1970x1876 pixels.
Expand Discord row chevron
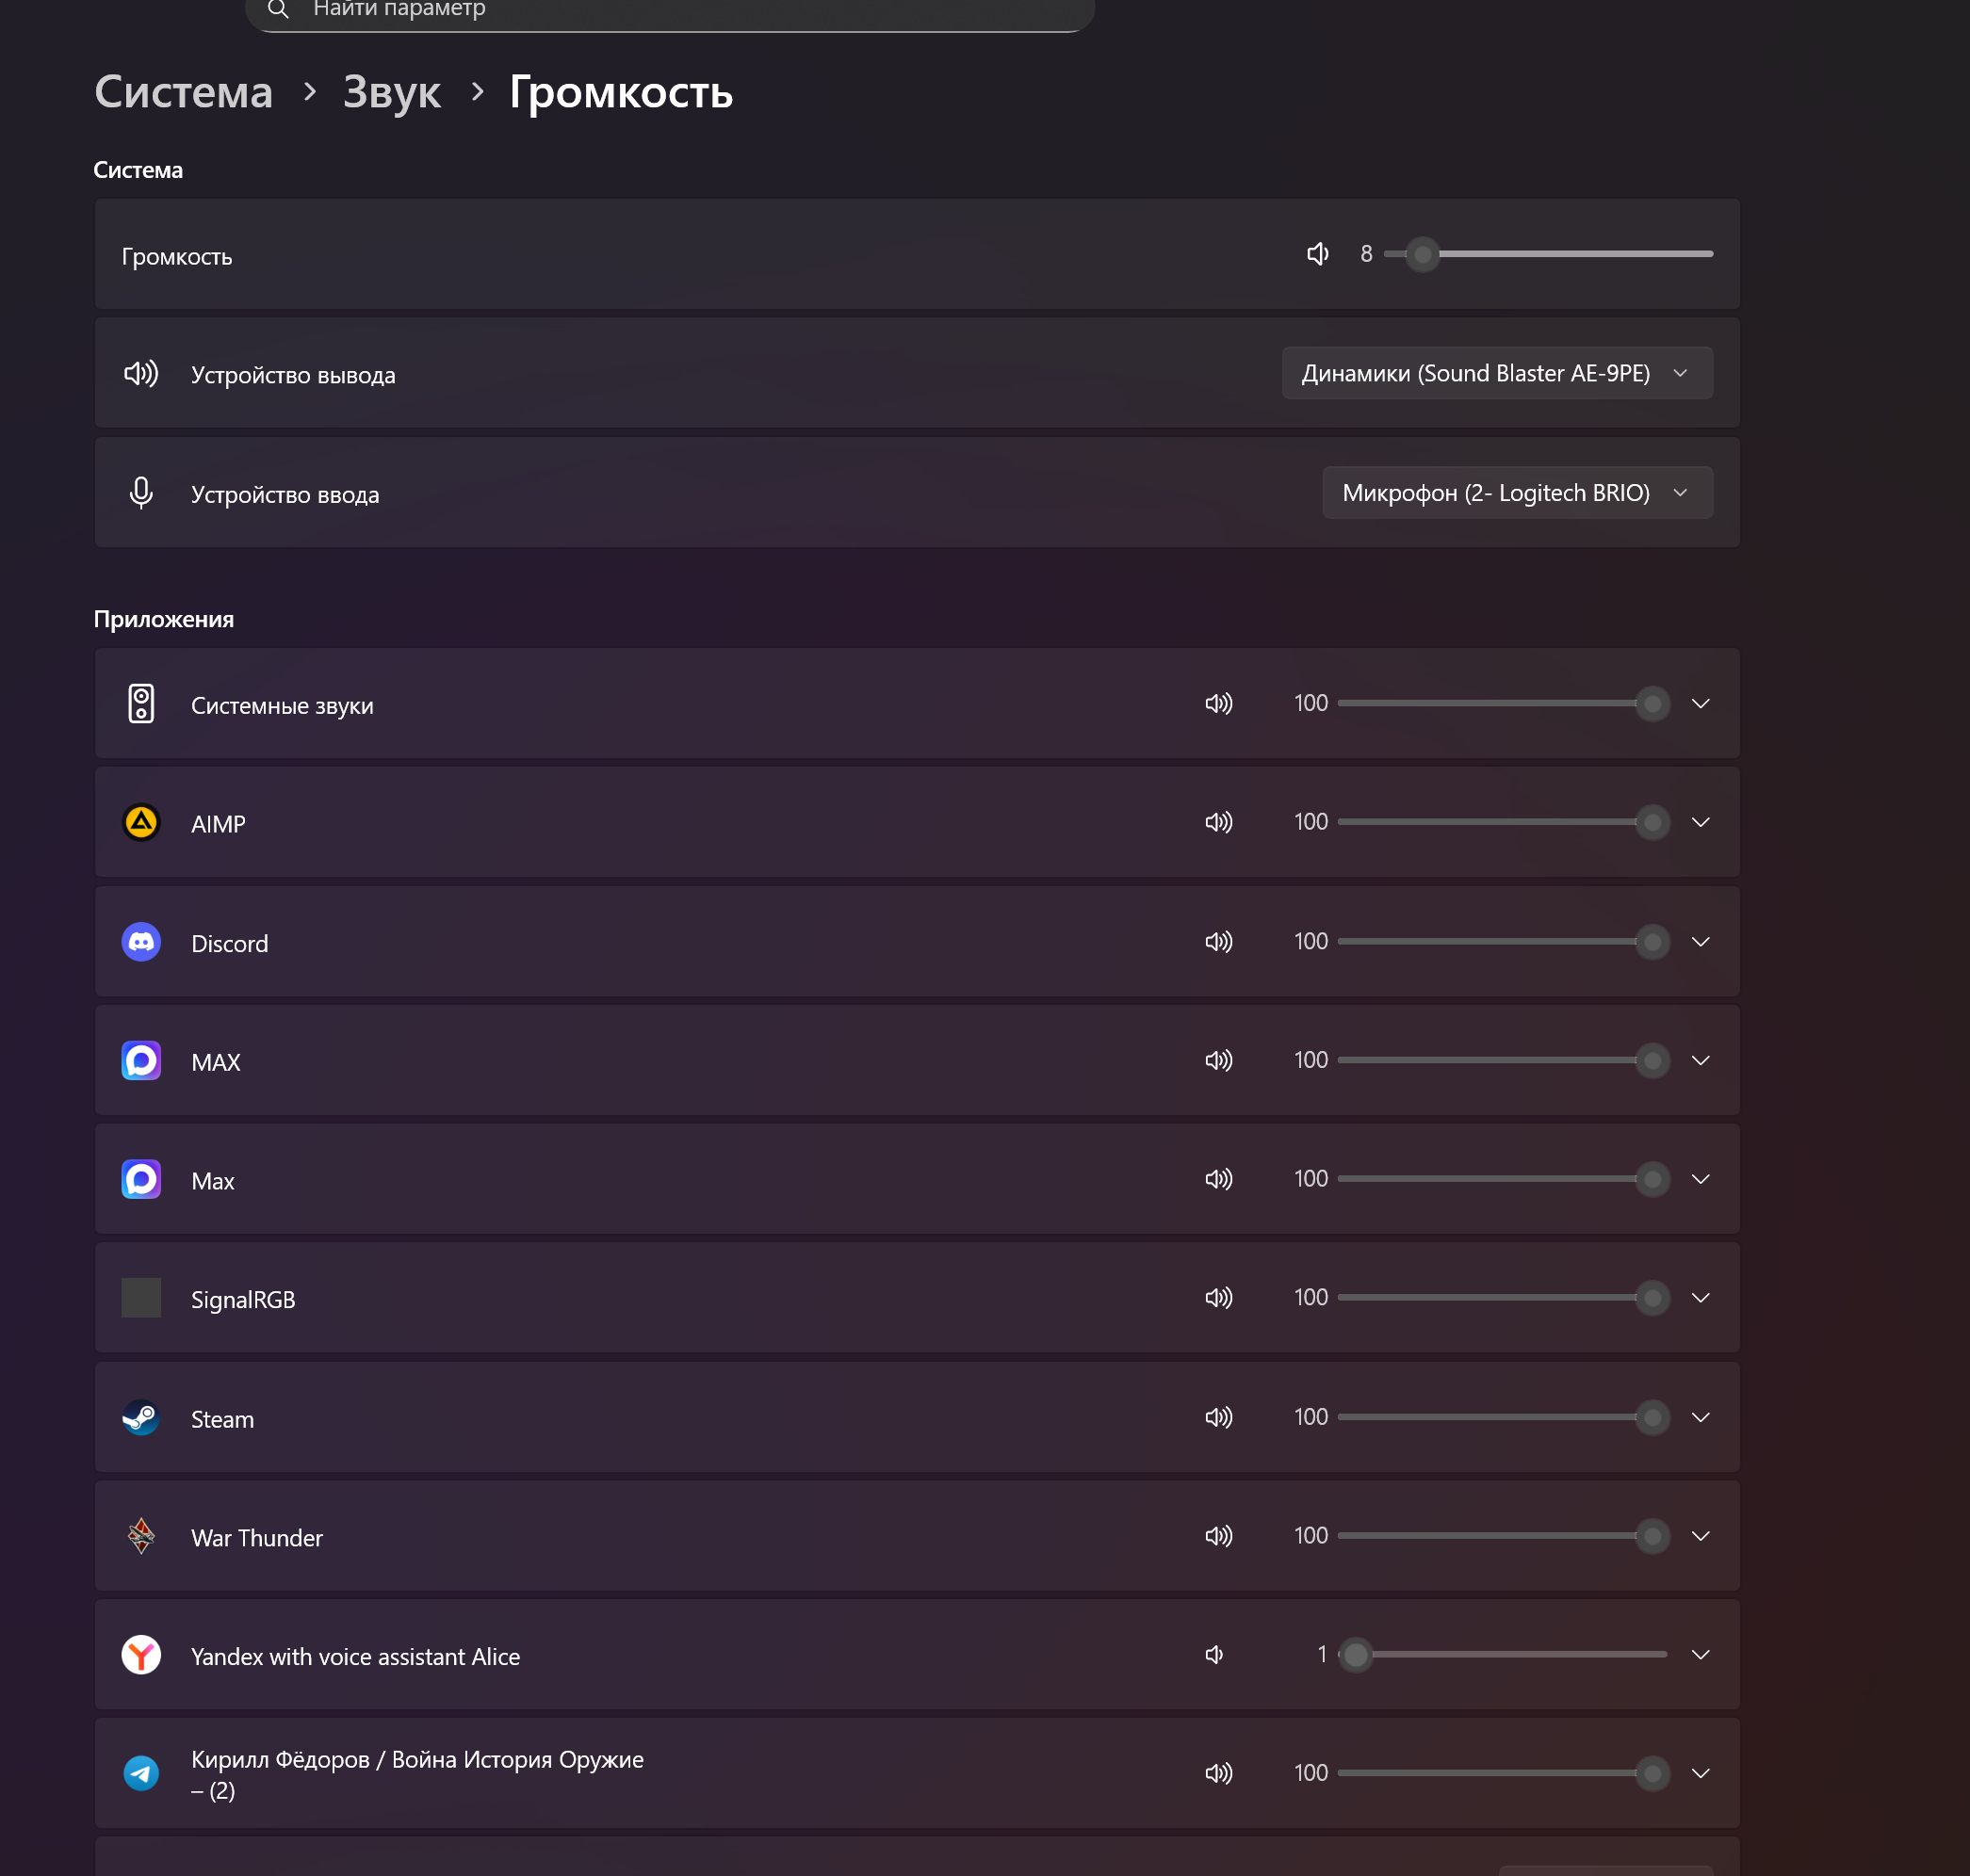point(1700,941)
